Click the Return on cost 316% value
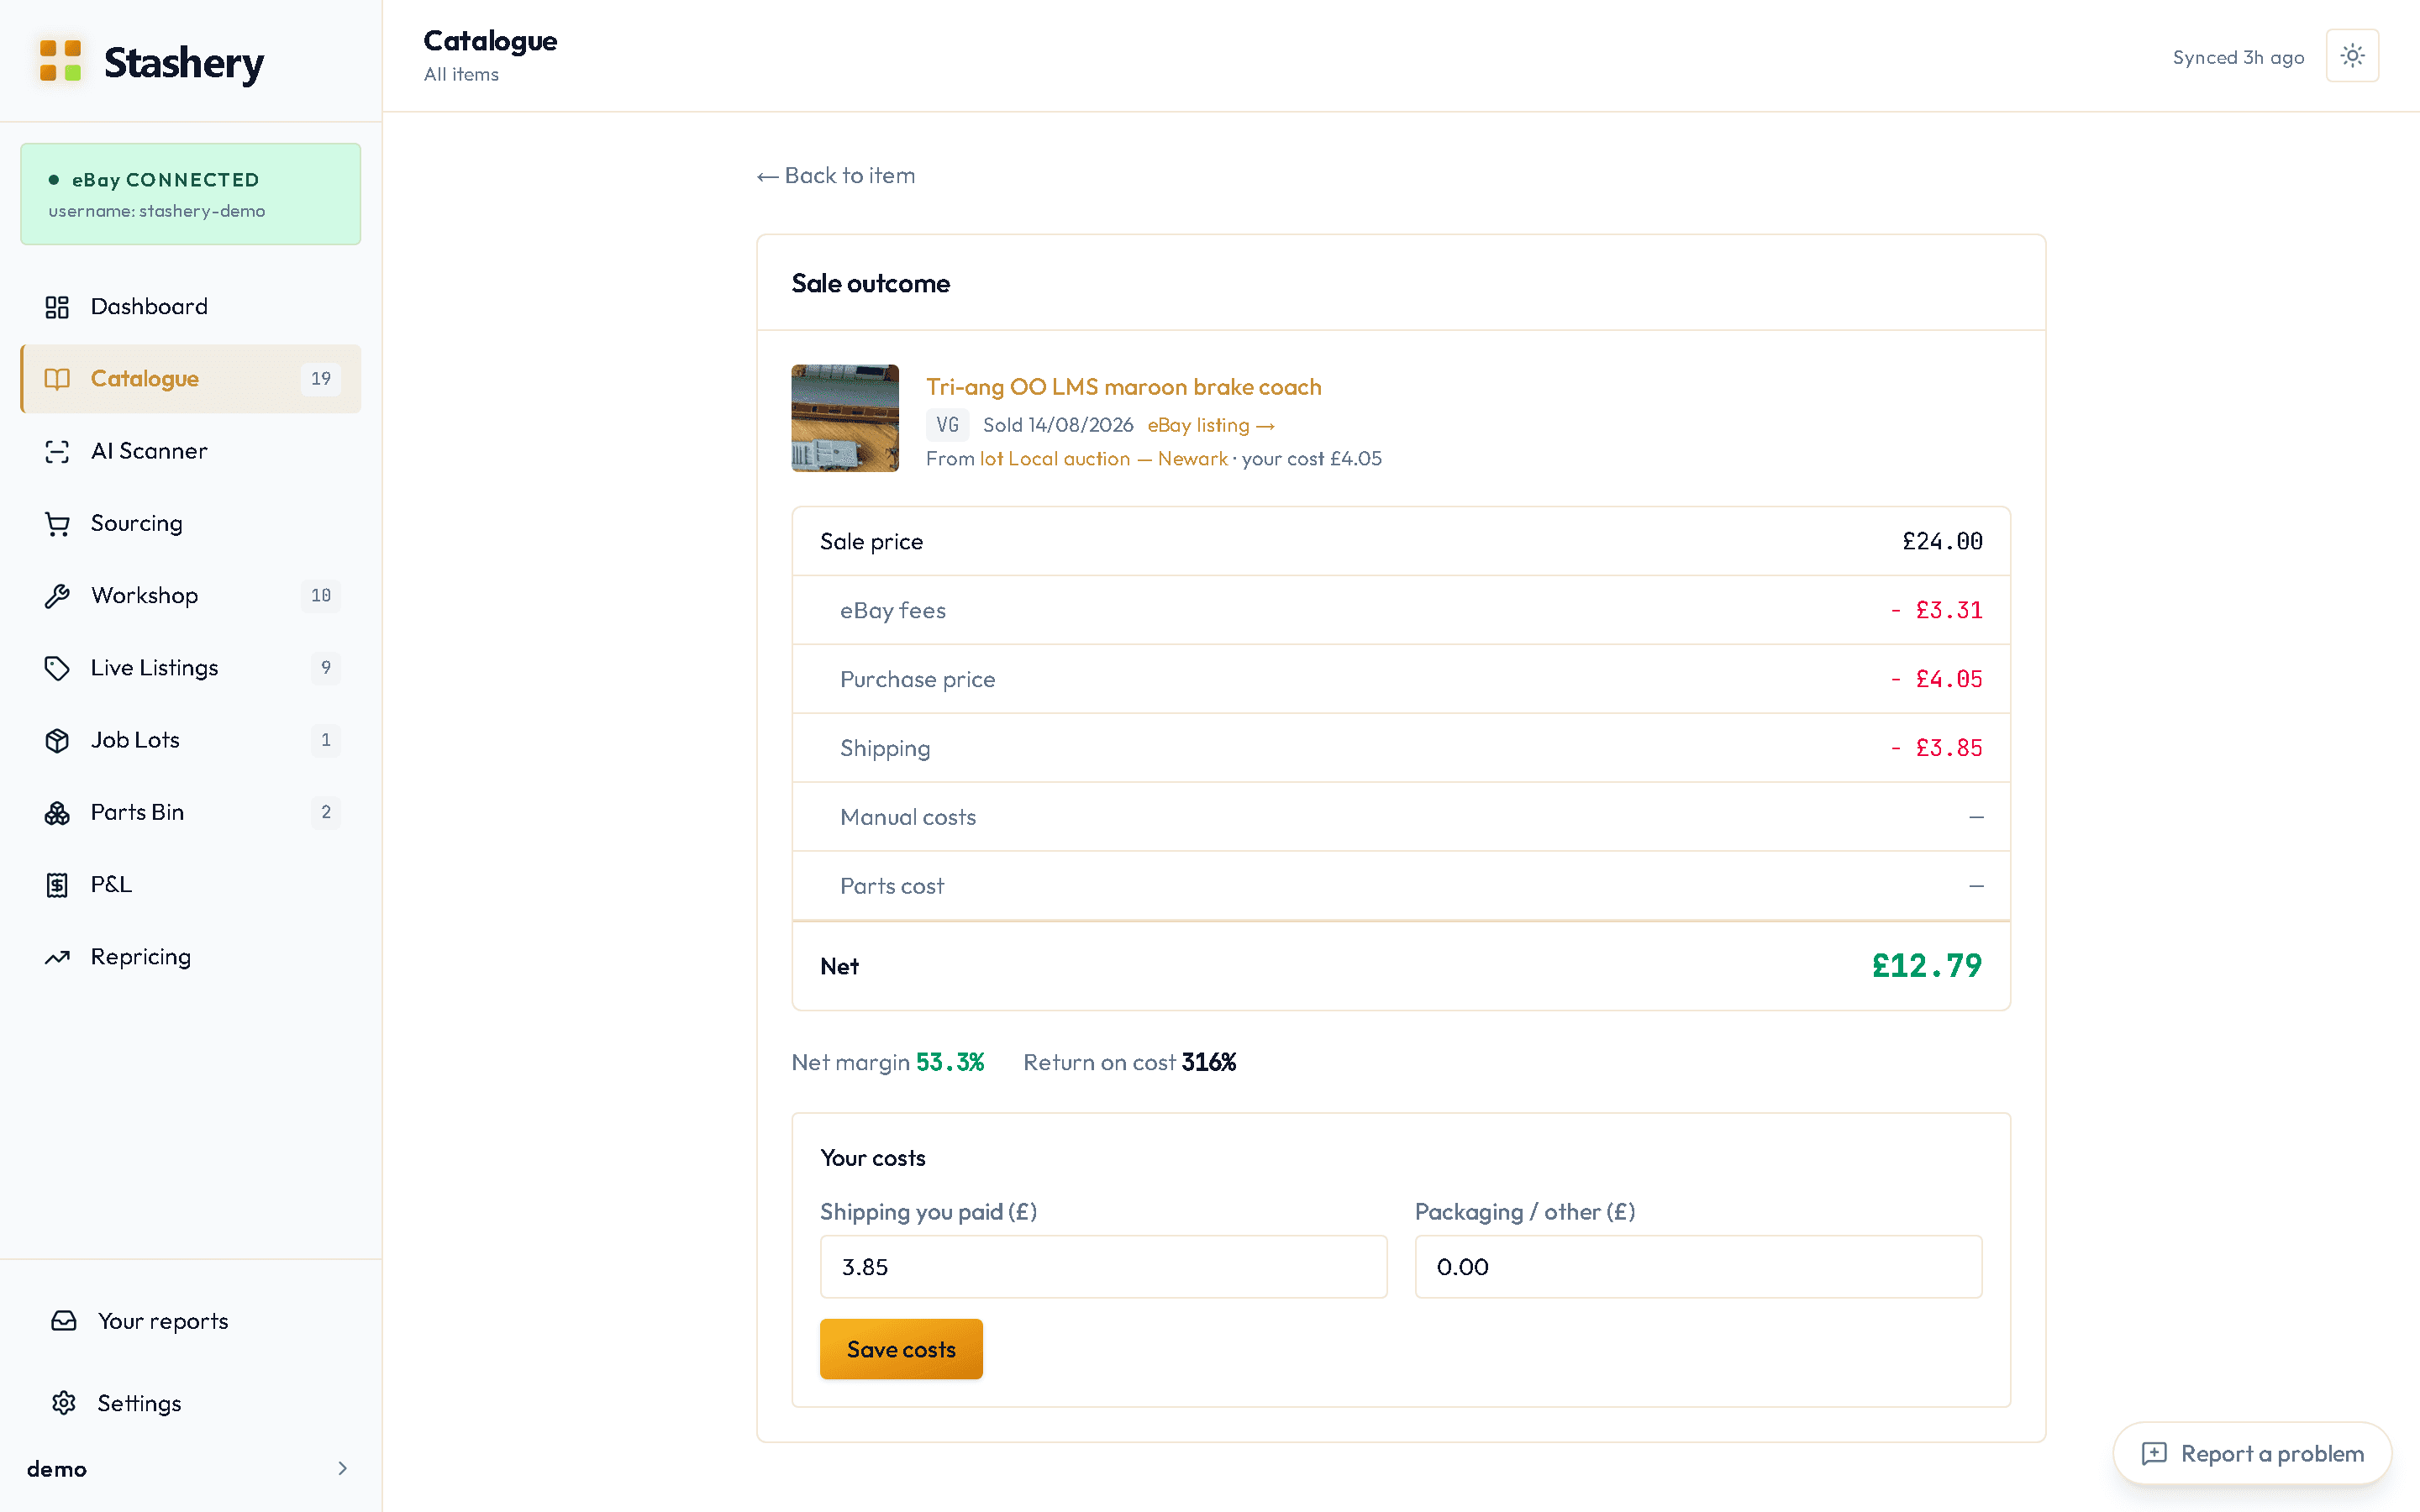The image size is (2420, 1512). [1209, 1062]
